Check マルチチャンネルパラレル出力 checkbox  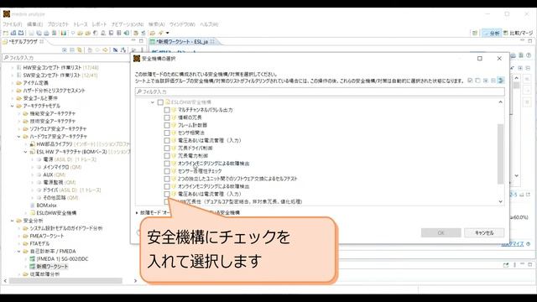[x=167, y=110]
